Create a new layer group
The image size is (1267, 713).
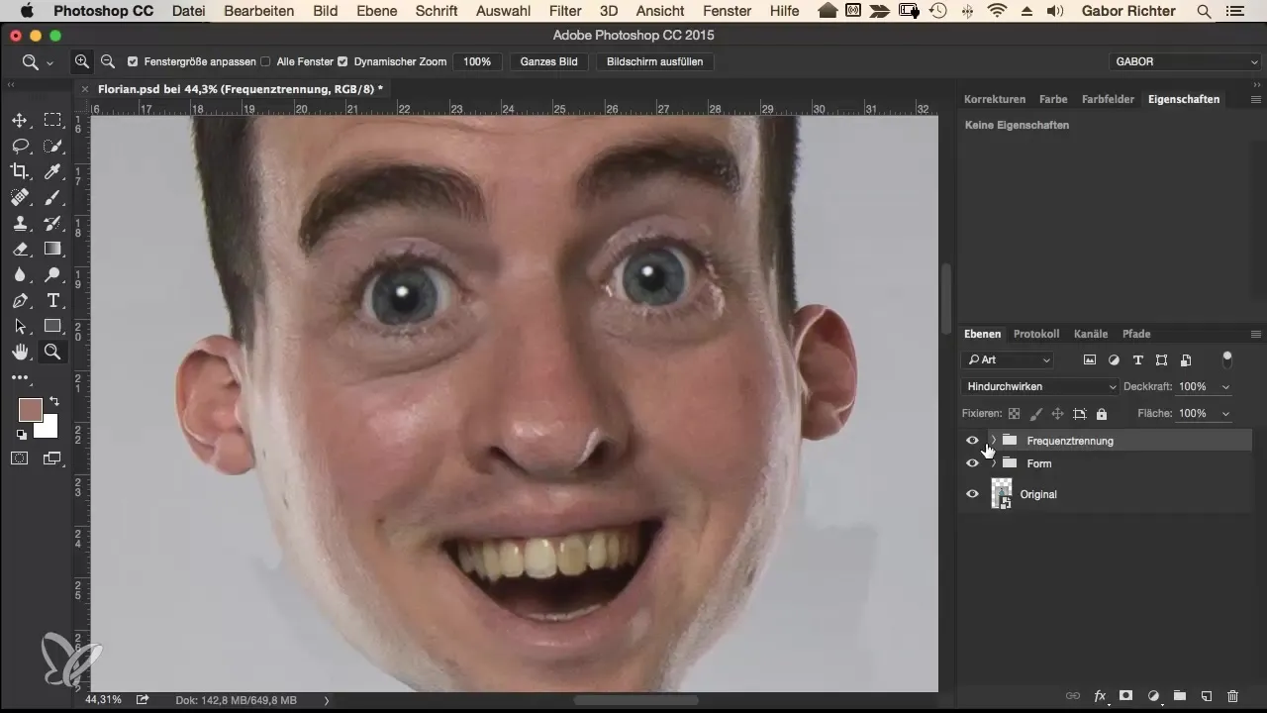(x=1180, y=696)
